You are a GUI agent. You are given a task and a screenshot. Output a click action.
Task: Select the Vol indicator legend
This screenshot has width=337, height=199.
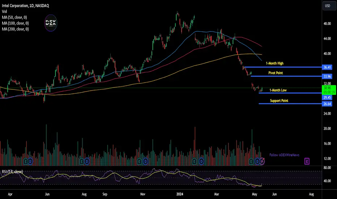(x=4, y=12)
